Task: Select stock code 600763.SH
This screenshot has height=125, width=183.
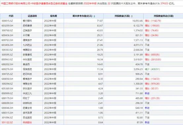Action: 7,40
